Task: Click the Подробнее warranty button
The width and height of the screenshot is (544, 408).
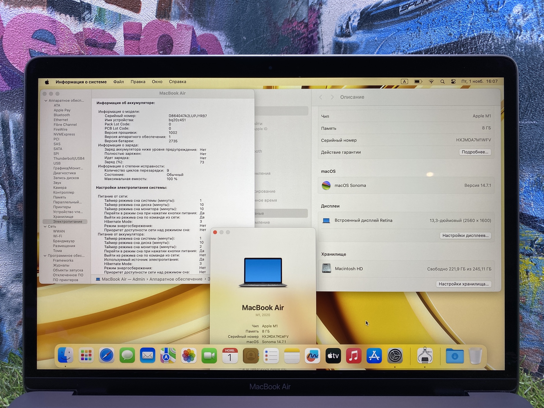Action: (x=475, y=152)
